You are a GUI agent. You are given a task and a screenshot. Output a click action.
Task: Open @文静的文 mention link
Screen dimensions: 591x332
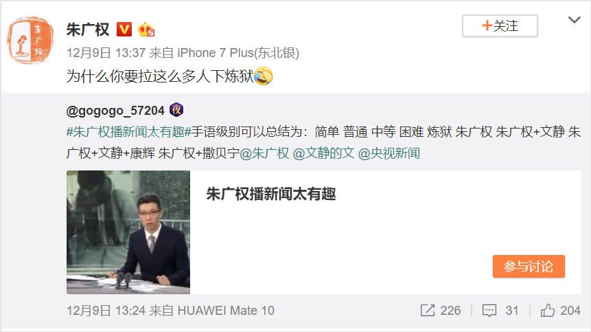tap(323, 153)
